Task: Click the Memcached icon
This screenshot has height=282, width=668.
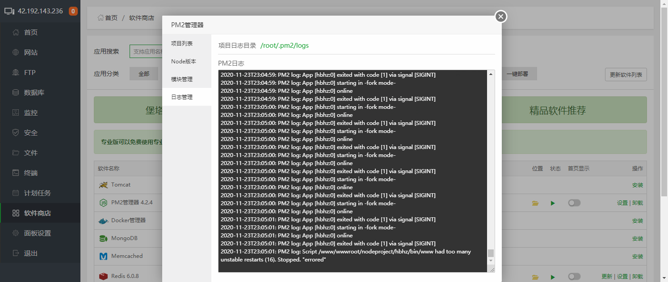Action: (103, 256)
